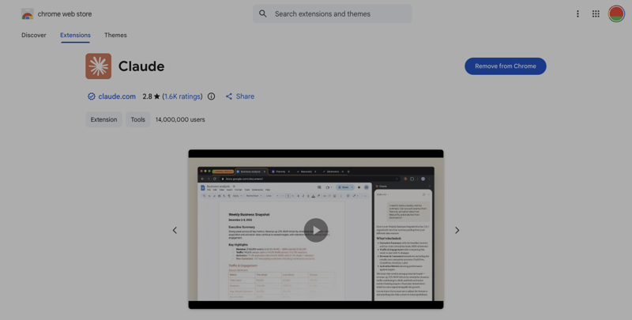Click the Claude extension title
Viewport: 632px width, 320px height.
141,66
